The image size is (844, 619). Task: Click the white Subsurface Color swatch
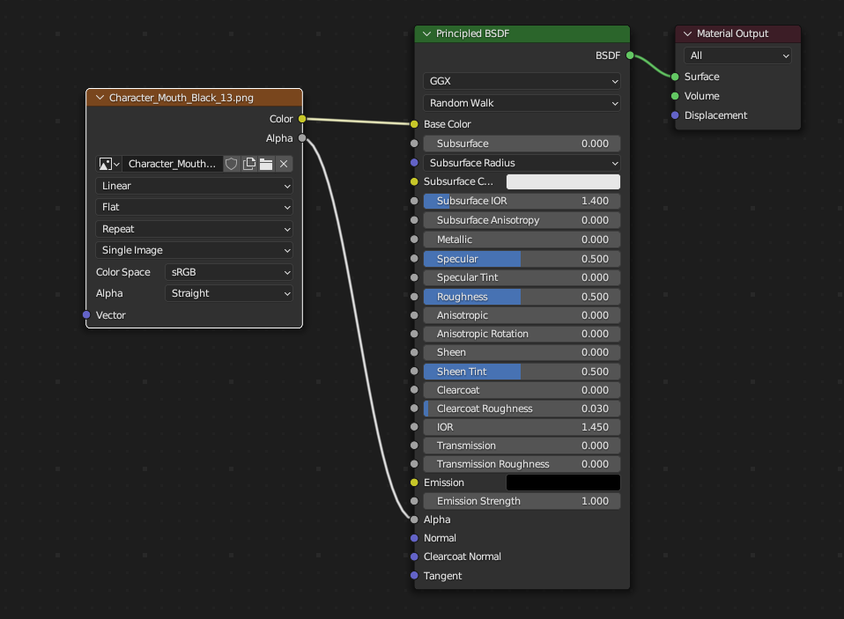coord(563,181)
